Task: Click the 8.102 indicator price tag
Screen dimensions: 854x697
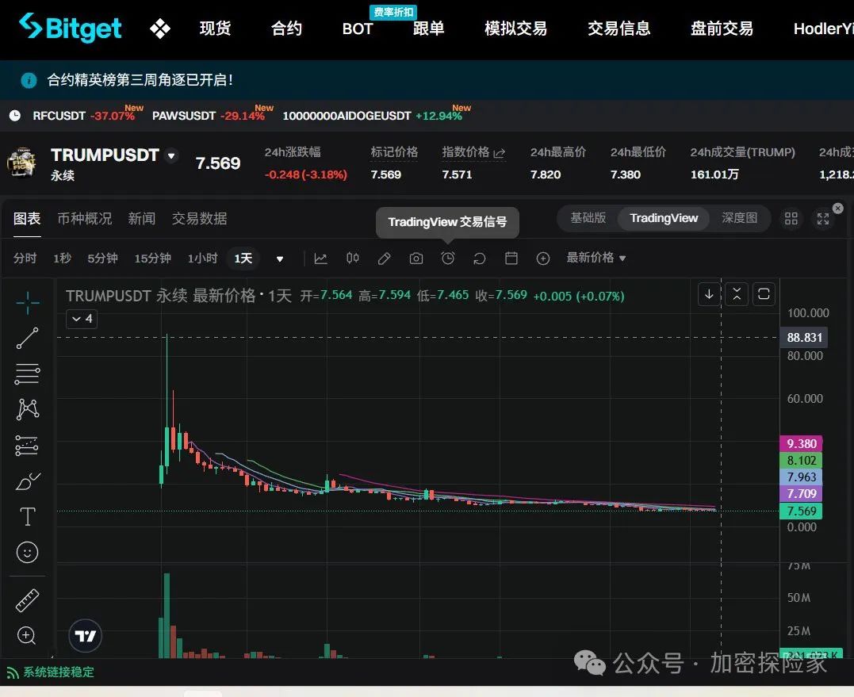Action: click(801, 461)
